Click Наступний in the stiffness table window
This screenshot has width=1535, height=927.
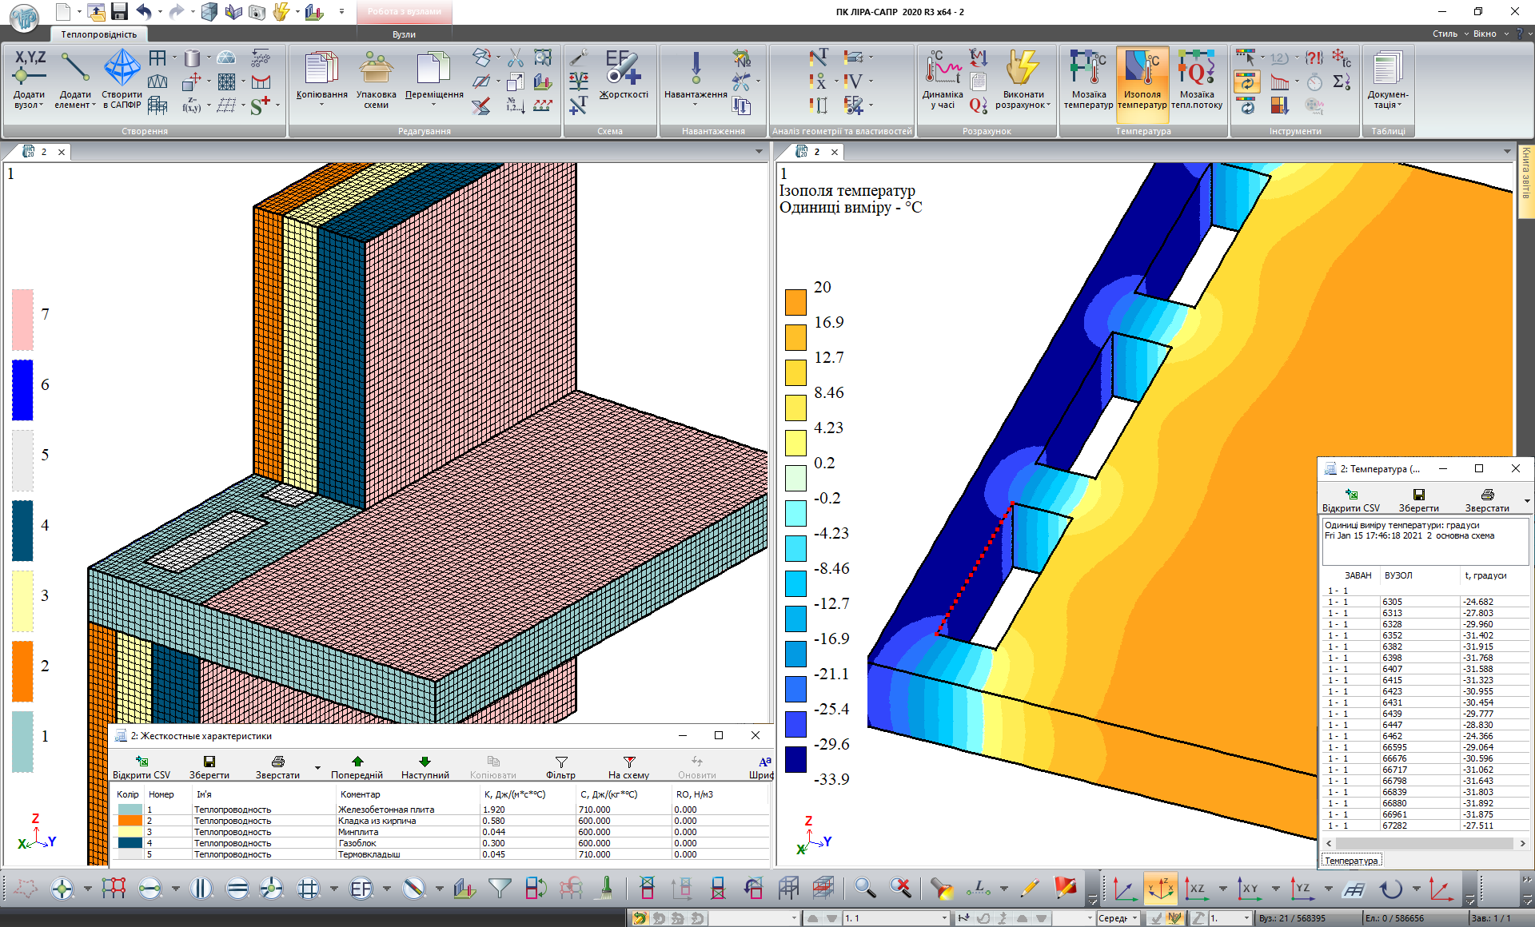tap(425, 767)
